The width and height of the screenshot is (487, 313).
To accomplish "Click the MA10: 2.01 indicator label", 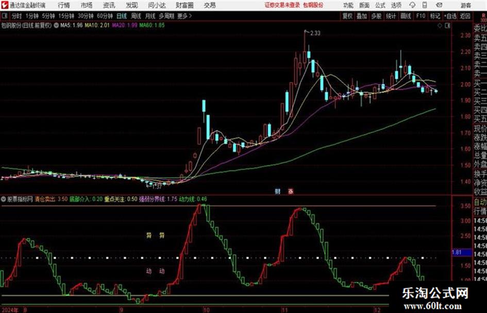I will tap(97, 25).
